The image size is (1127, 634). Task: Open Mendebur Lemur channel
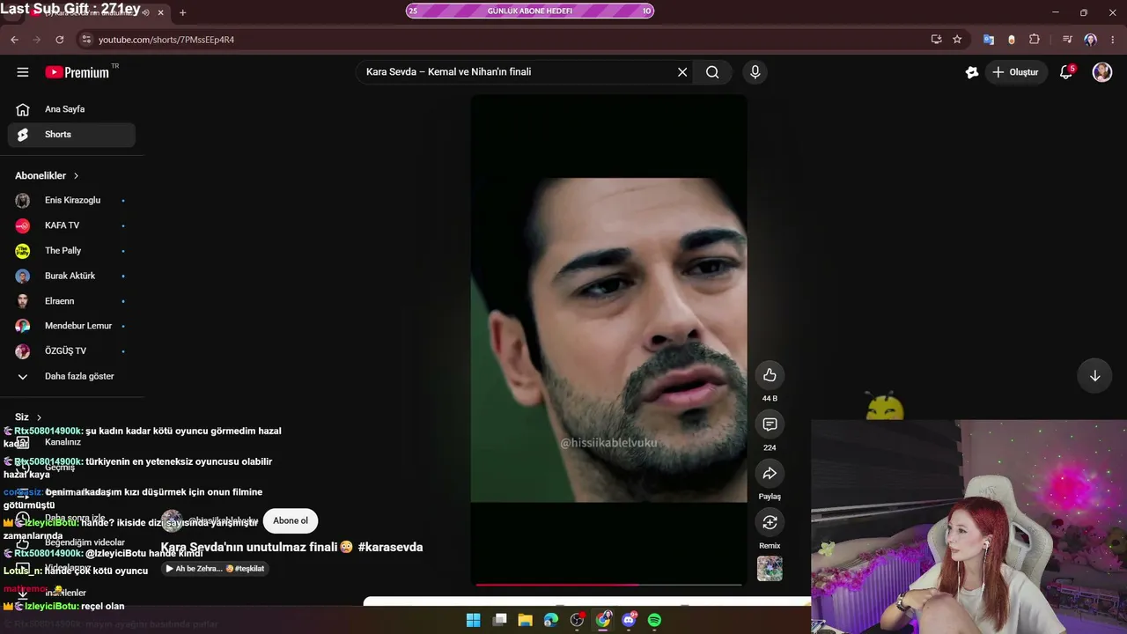pyautogui.click(x=71, y=326)
